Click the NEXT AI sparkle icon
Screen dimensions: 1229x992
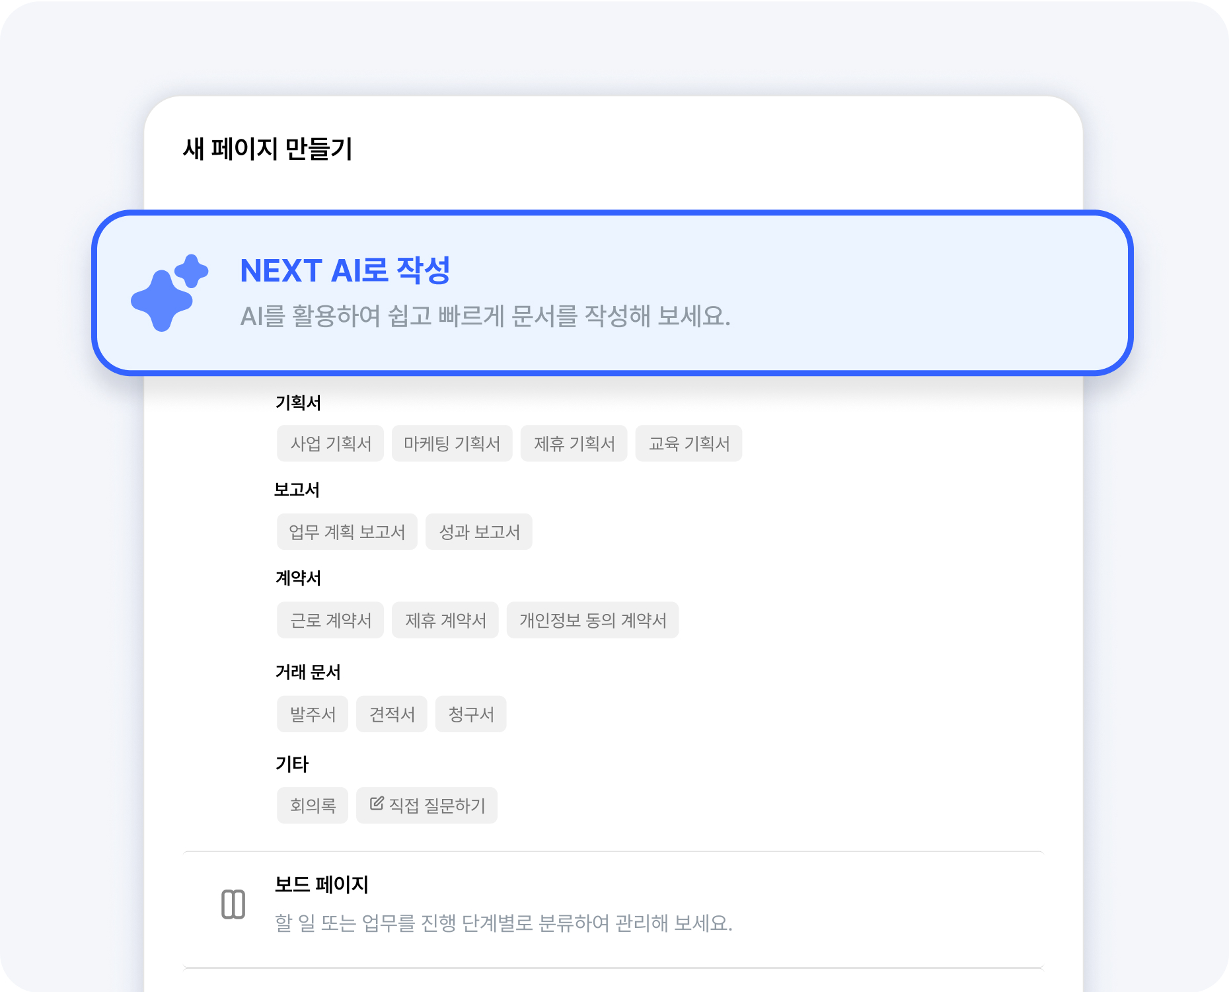(x=170, y=293)
